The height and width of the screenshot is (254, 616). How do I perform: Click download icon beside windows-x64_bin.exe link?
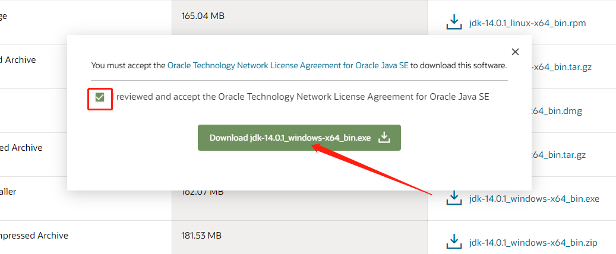click(454, 198)
